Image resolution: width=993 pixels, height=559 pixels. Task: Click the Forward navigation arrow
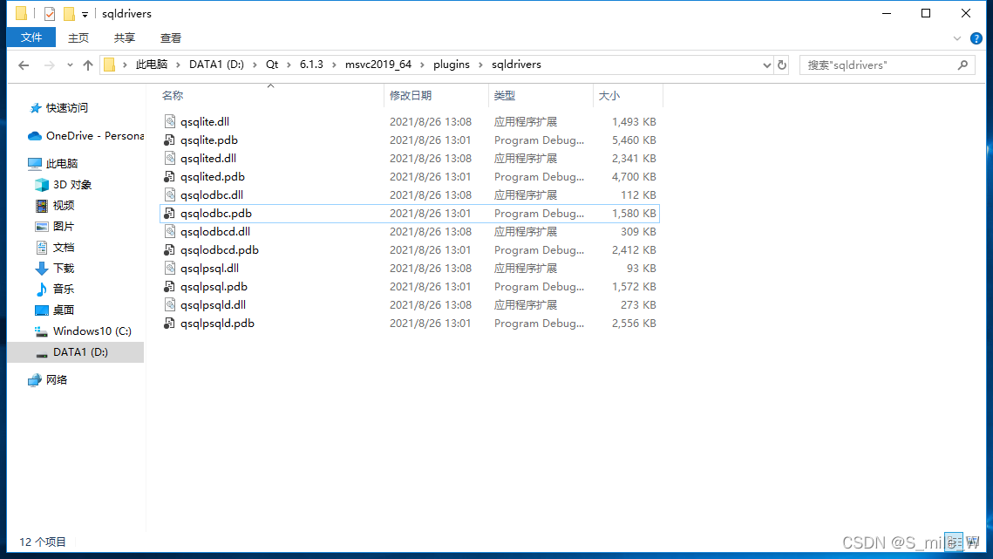coord(50,65)
